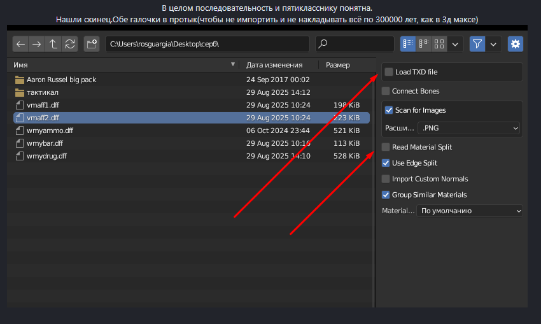
Task: Go forward to the next folder
Action: 37,44
